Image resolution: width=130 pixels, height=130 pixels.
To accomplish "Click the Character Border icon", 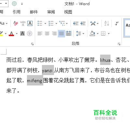I will [x=30, y=23].
